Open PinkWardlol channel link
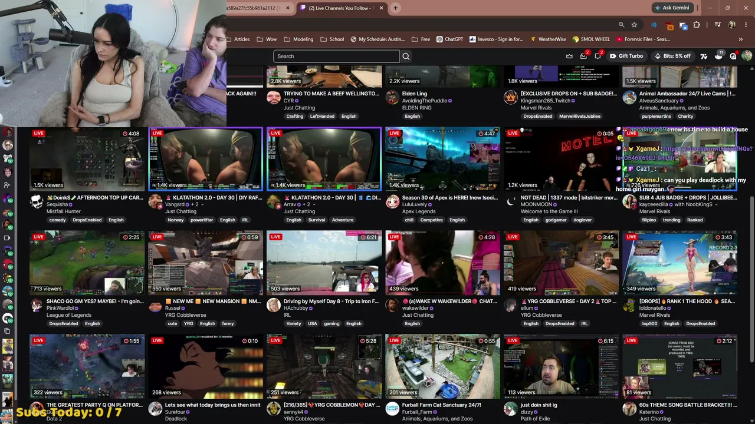Viewport: 755px width, 424px height. click(x=60, y=308)
